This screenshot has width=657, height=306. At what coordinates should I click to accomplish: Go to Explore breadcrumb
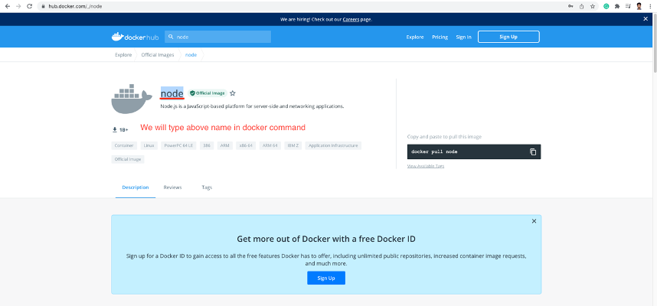click(123, 55)
